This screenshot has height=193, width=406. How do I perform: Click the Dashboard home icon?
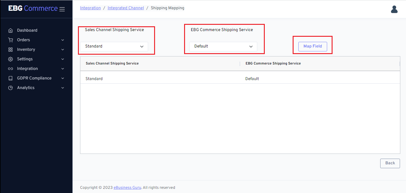click(10, 30)
